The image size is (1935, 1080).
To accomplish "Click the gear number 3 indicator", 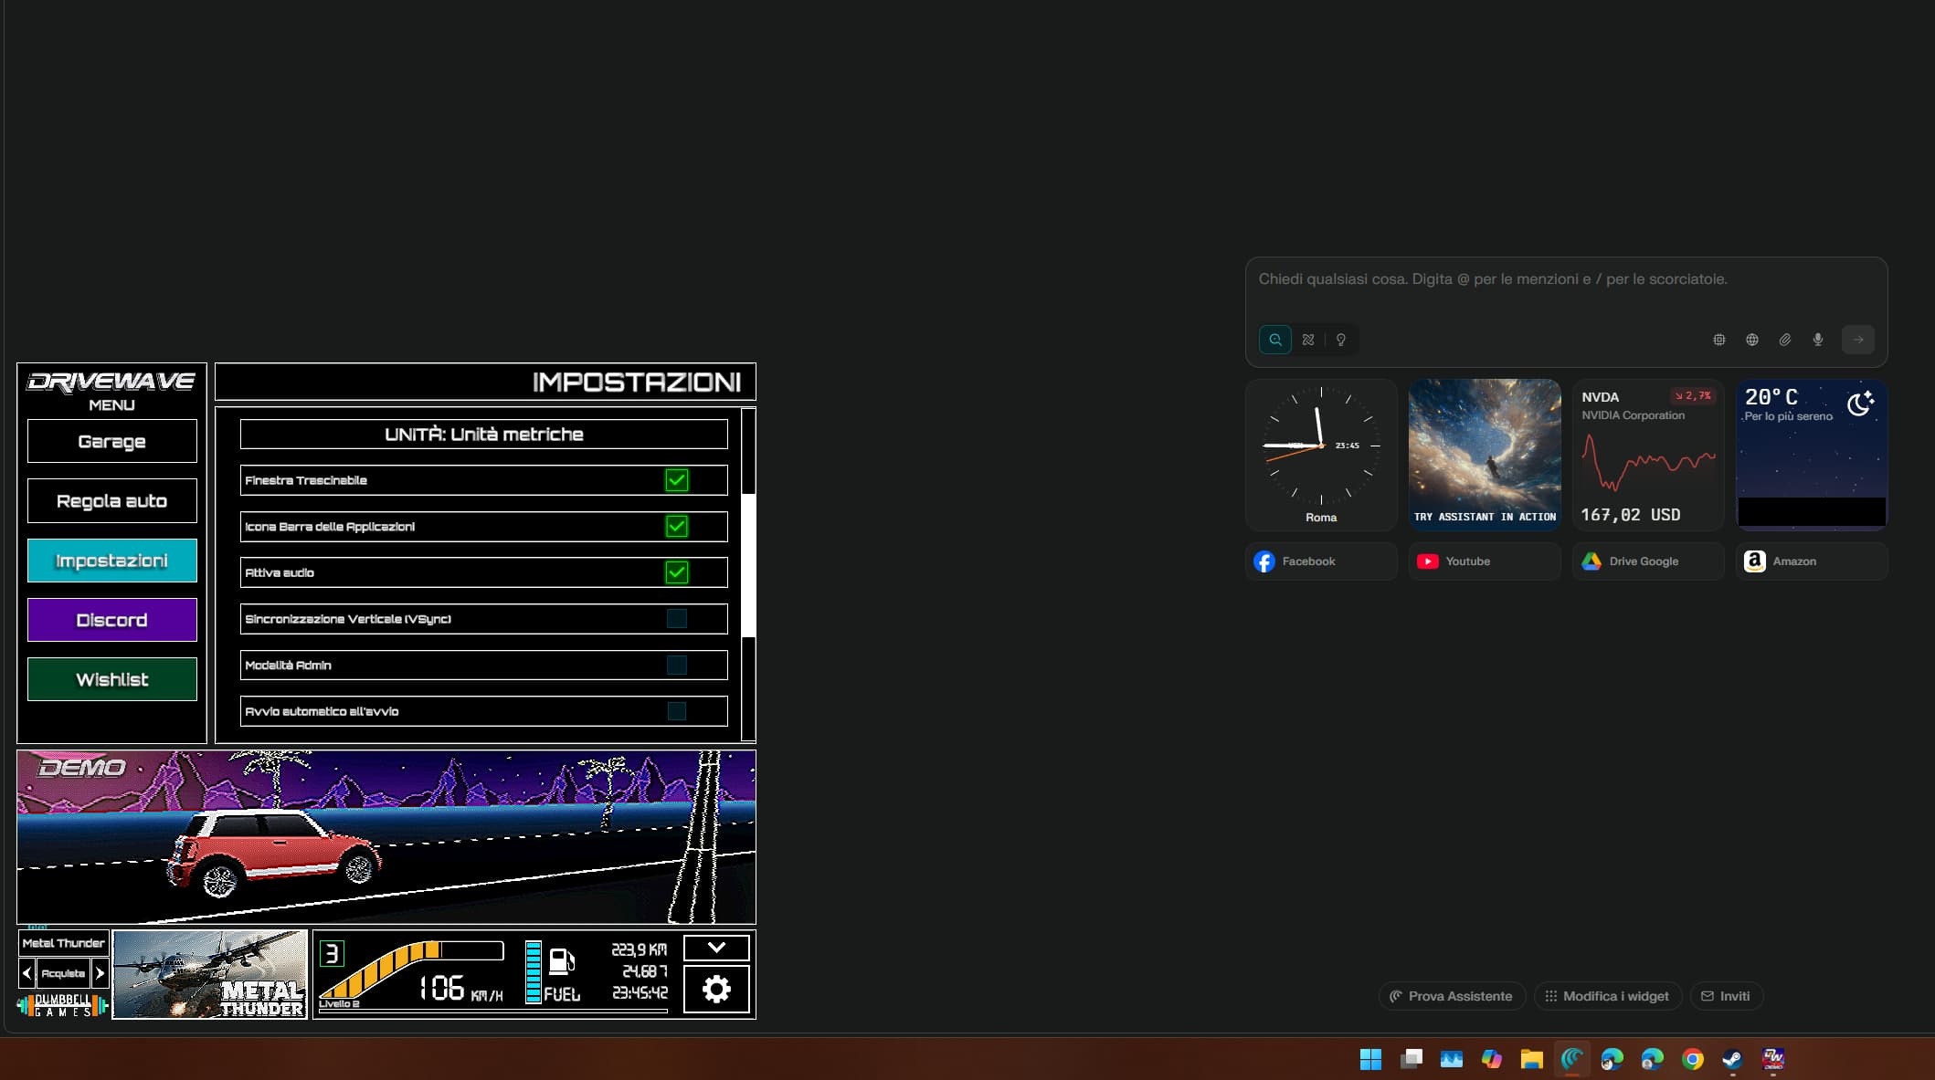I will tap(332, 954).
